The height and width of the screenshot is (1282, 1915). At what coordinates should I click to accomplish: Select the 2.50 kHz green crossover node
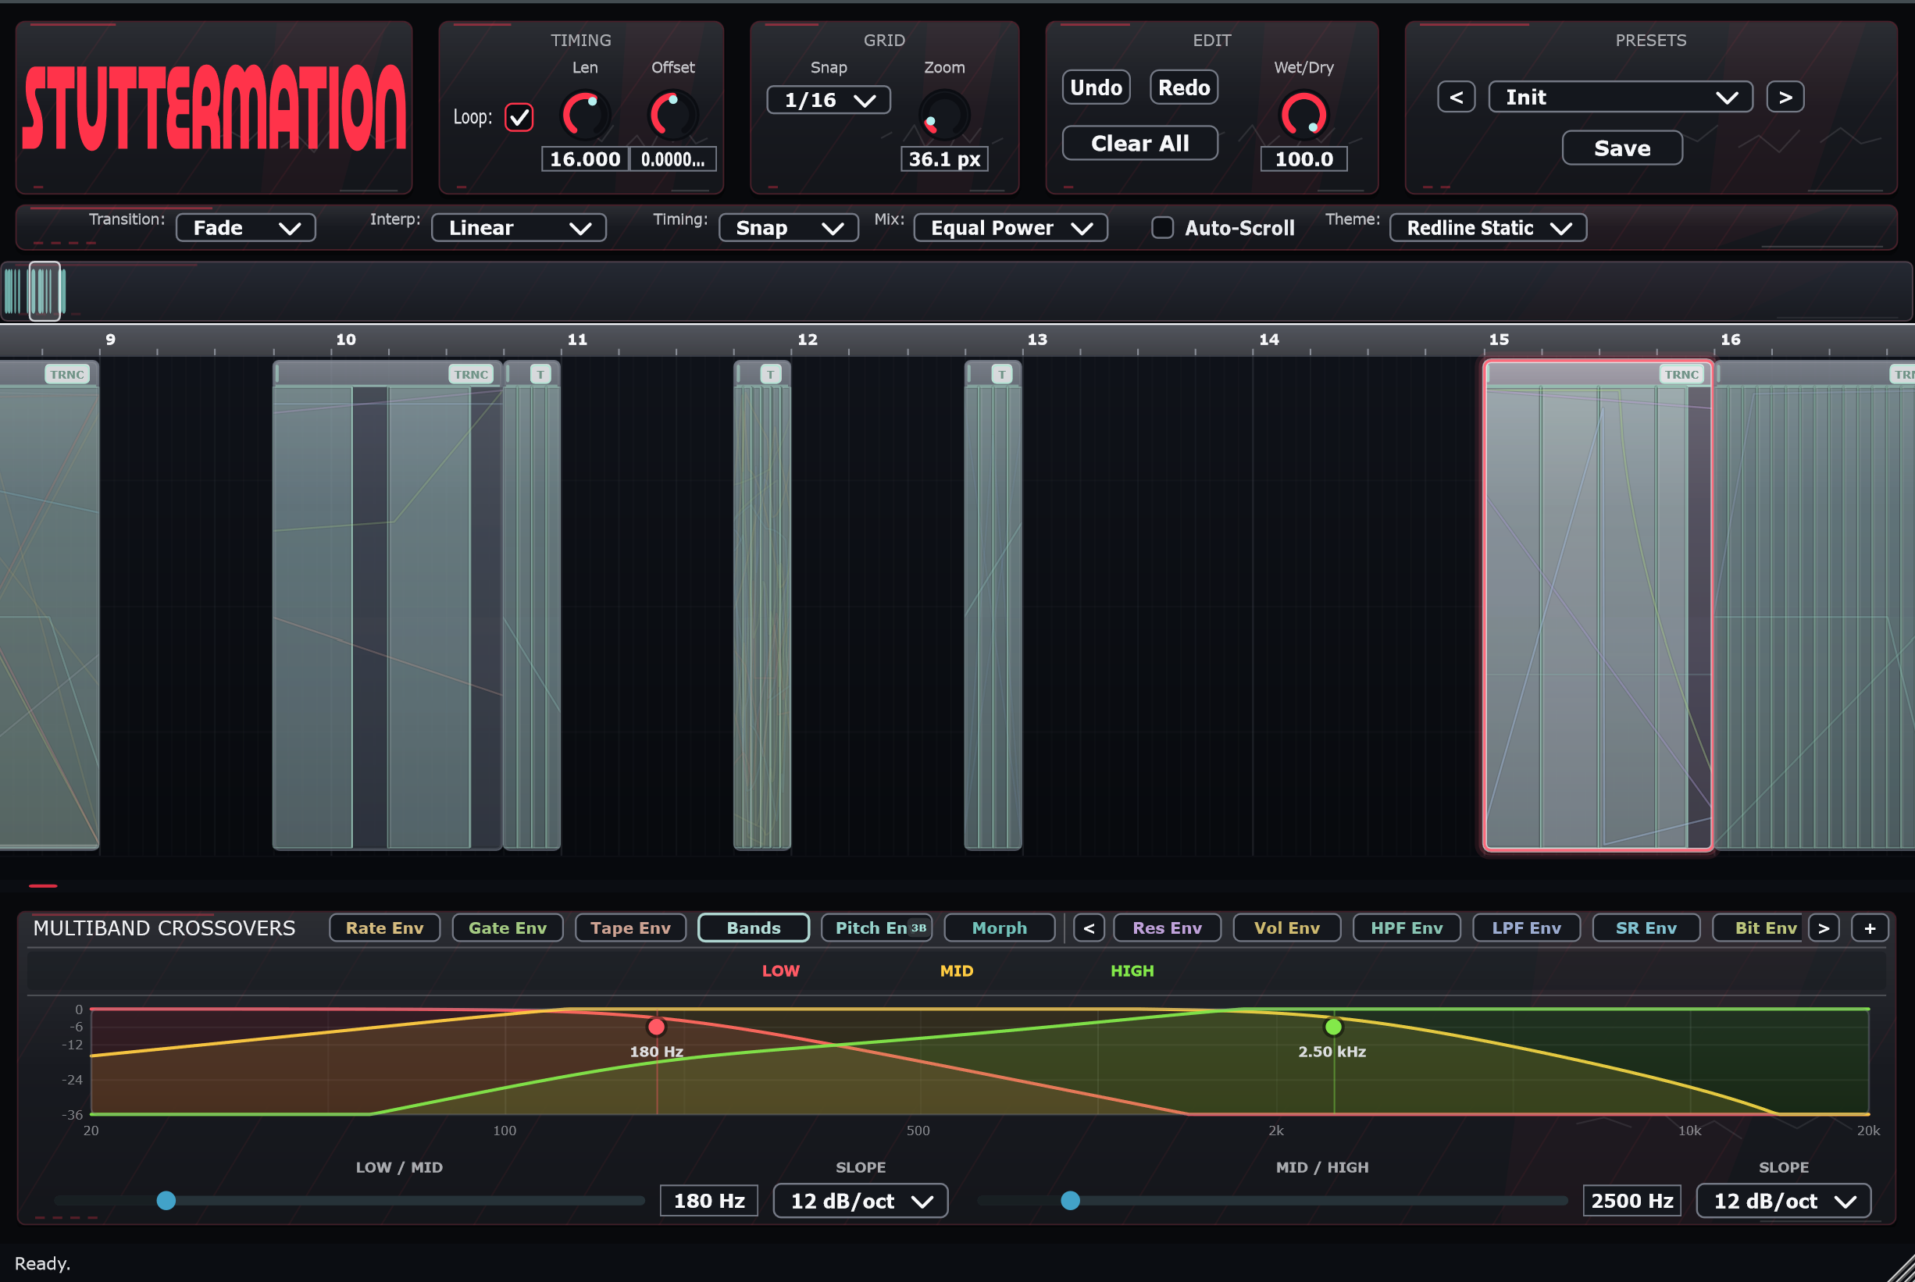tap(1334, 1027)
